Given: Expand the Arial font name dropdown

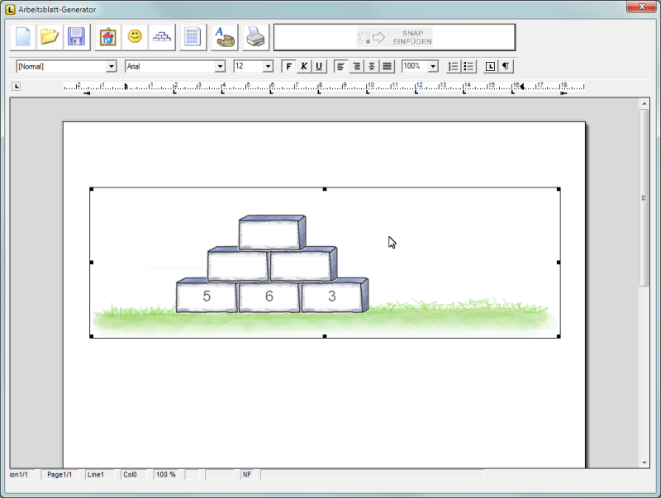Looking at the screenshot, I should (x=220, y=66).
